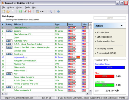Viewport: 129px width, 100px height.
Task: Click the tools/options toolbar icon
Action: (x=51, y=12)
